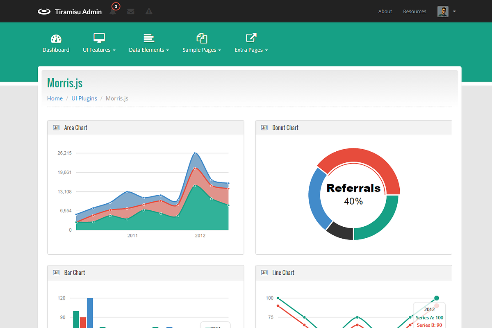Click the UI Features monitor icon
Screen dimensions: 492x328
(99, 38)
